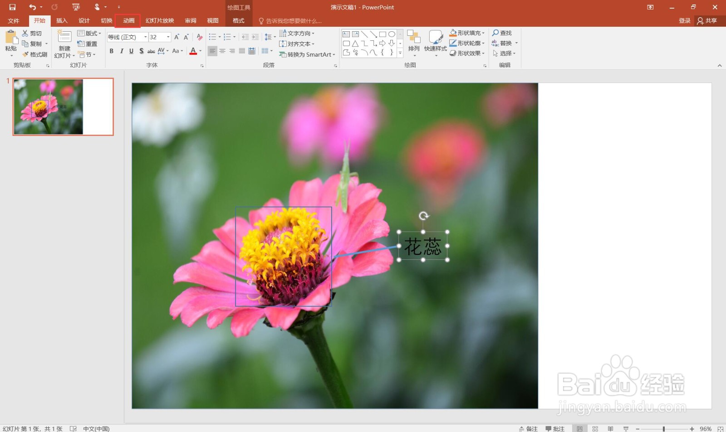The image size is (726, 432).
Task: Toggle Underline formatting
Action: coord(132,51)
